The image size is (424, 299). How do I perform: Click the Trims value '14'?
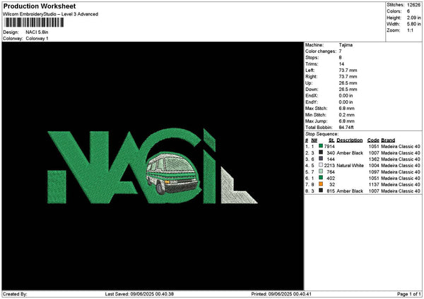point(341,64)
